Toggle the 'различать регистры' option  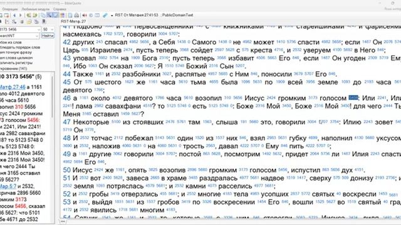[x=16, y=62]
